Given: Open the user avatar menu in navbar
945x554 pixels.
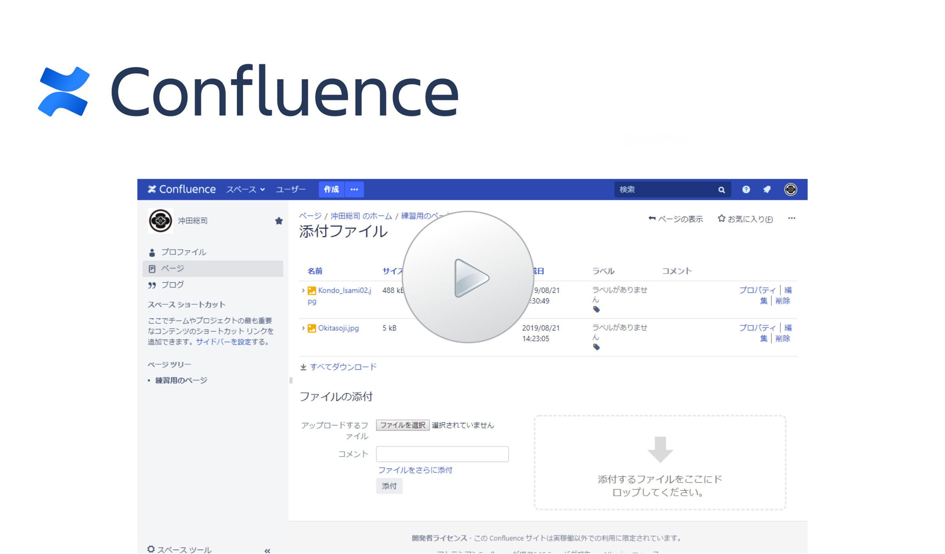Looking at the screenshot, I should click(x=791, y=189).
